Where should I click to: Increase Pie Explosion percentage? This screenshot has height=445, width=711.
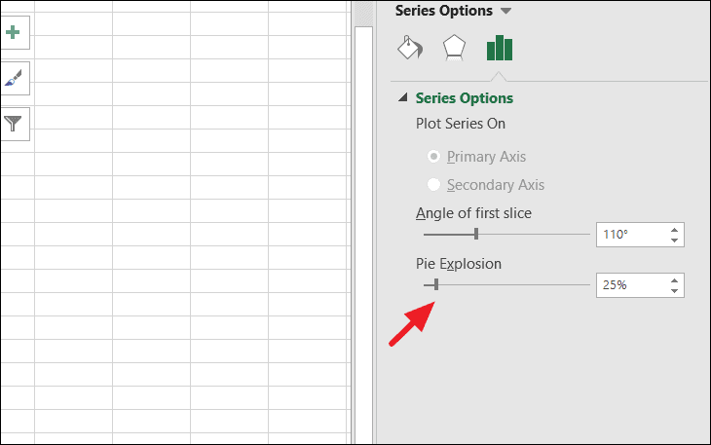click(x=674, y=280)
